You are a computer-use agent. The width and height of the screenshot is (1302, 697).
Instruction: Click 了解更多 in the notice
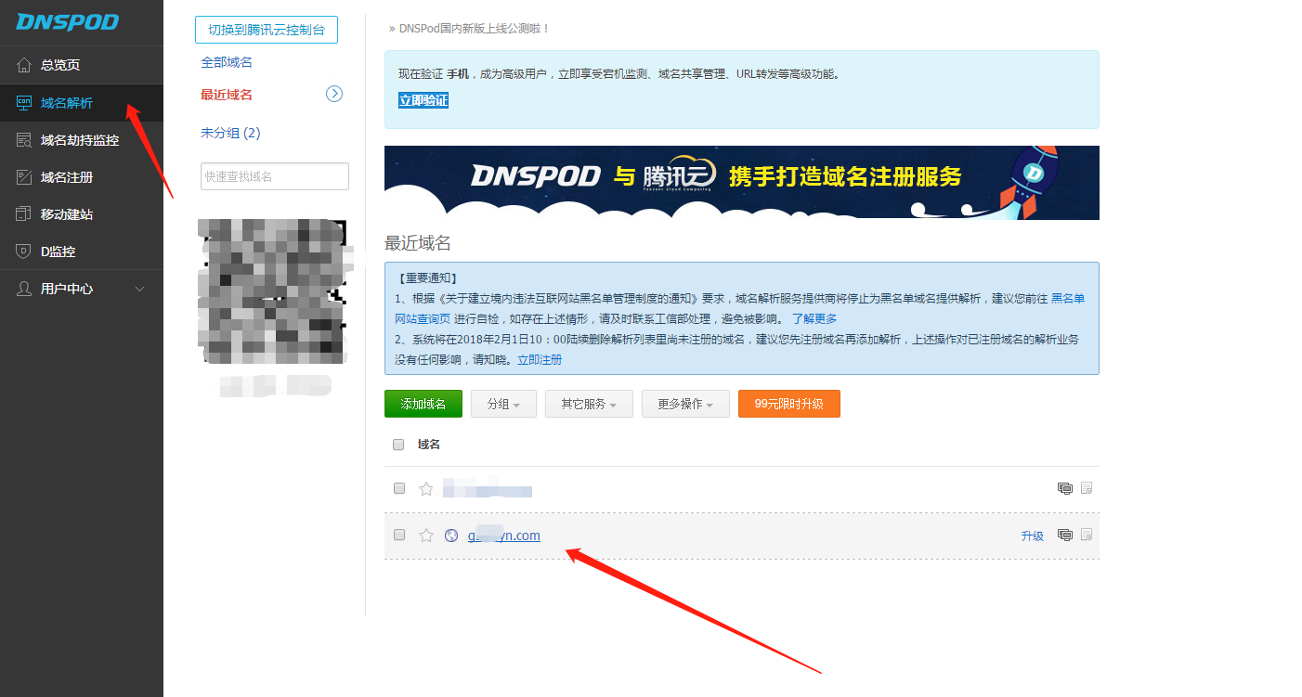pos(814,318)
